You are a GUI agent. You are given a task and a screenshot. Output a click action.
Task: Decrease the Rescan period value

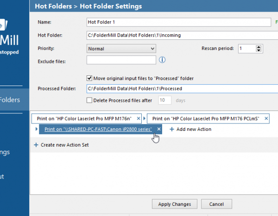tap(259, 50)
